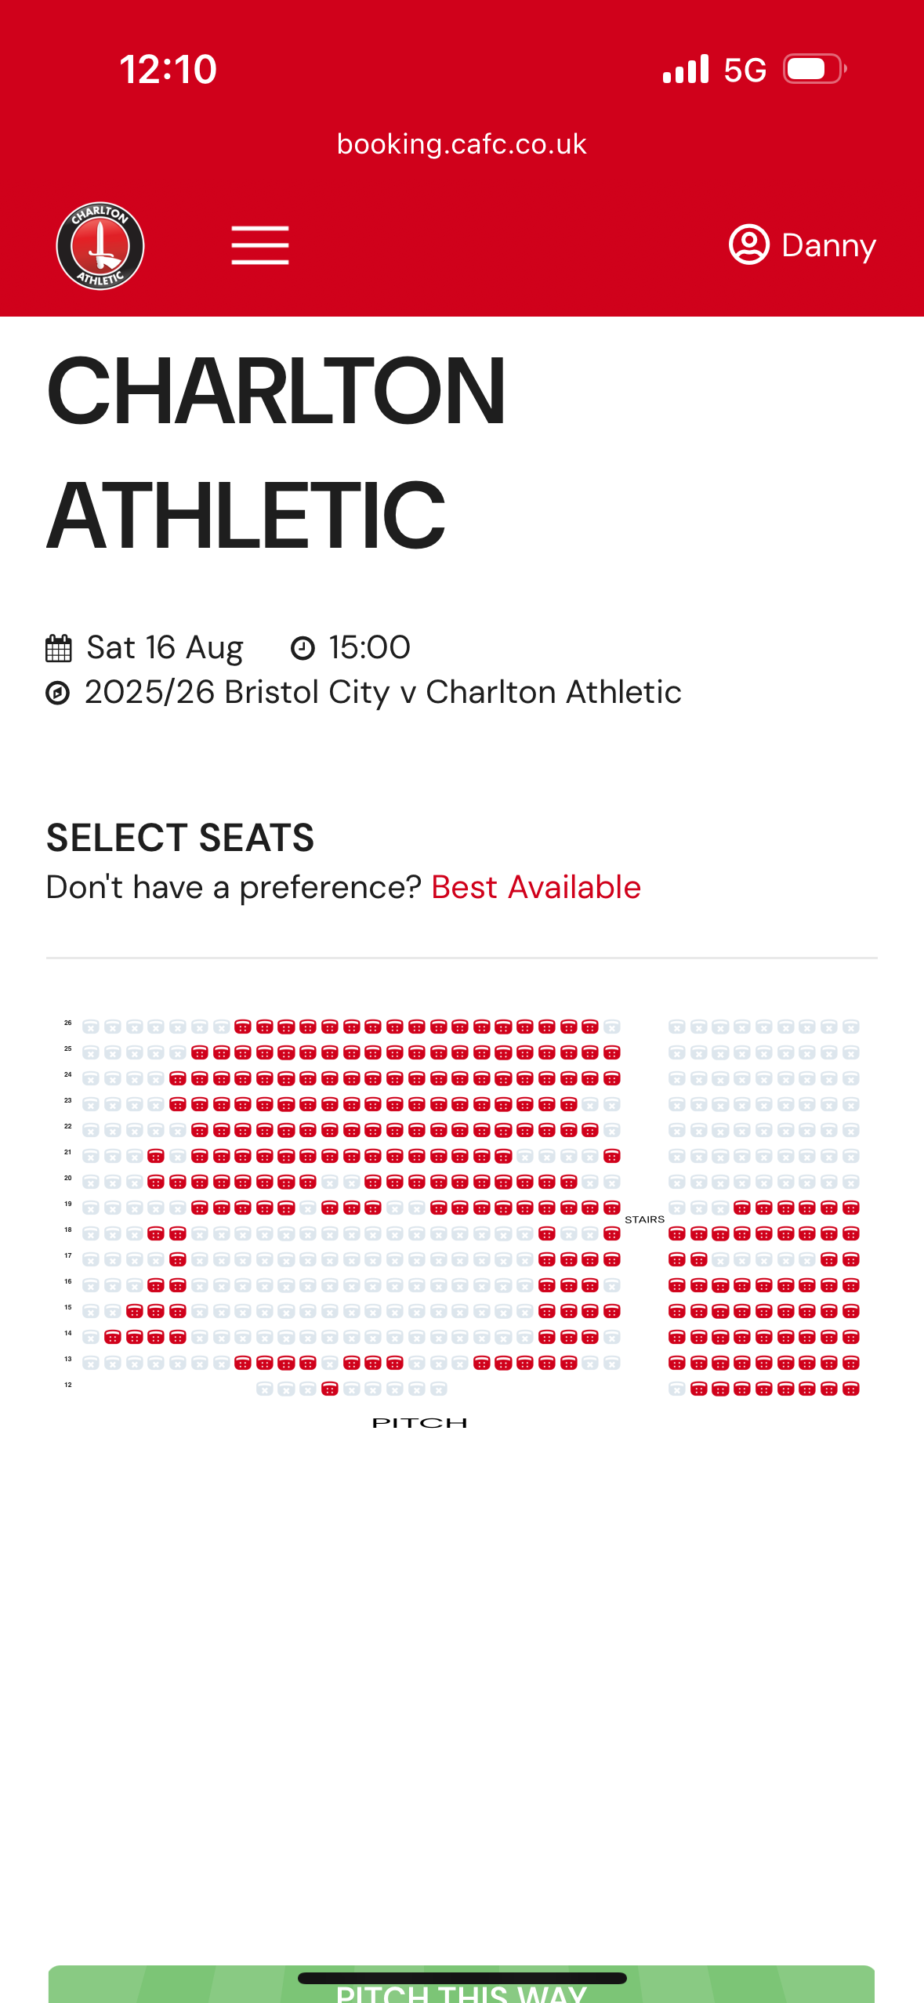Pick the rightmost red seat in row 25

[x=612, y=1053]
